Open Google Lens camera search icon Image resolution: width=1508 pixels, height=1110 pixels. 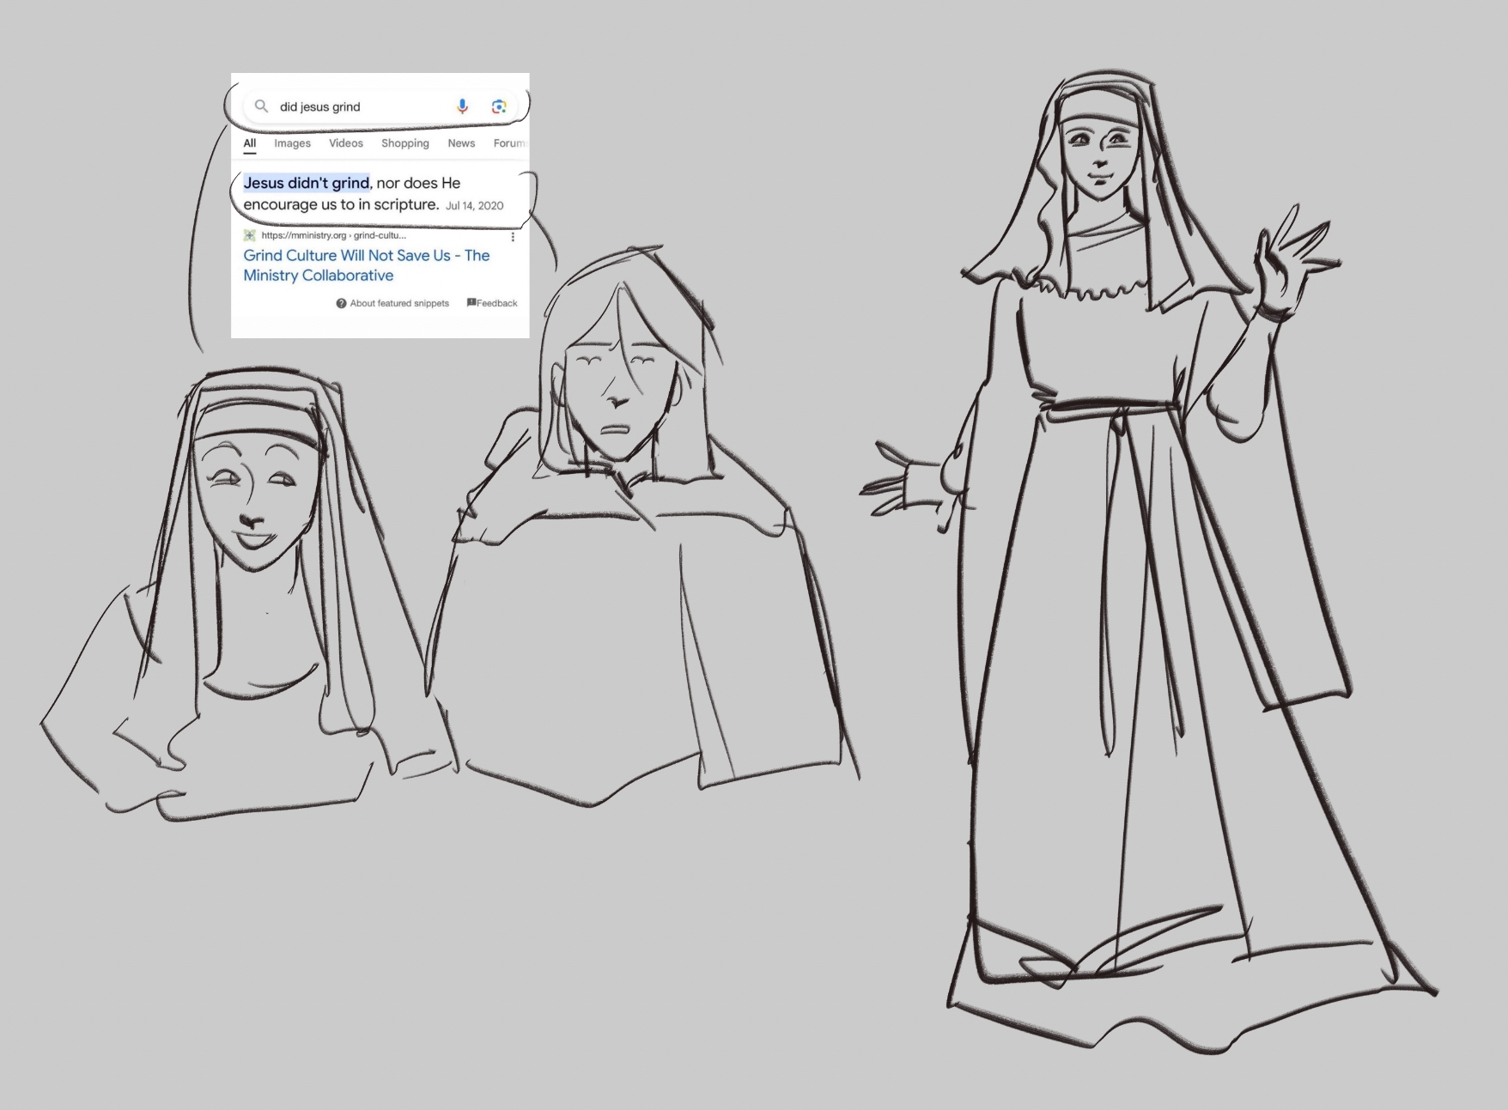499,106
